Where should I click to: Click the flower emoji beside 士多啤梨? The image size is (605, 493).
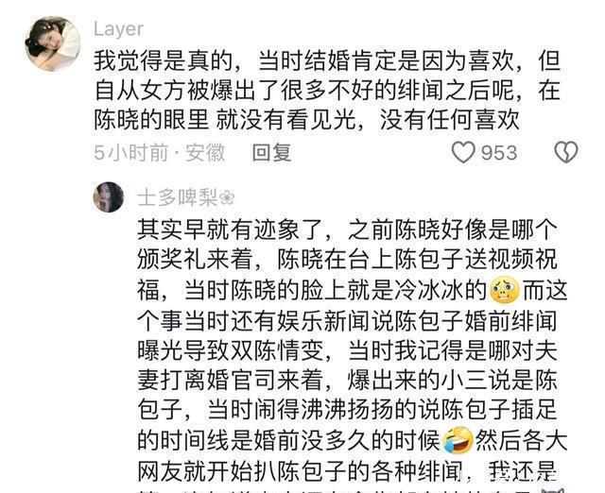coord(227,198)
